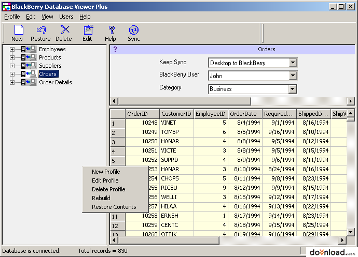
Task: Click the data grid's scroll down arrow
Action: click(x=350, y=232)
